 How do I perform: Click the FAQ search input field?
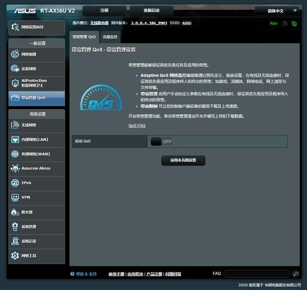257,274
